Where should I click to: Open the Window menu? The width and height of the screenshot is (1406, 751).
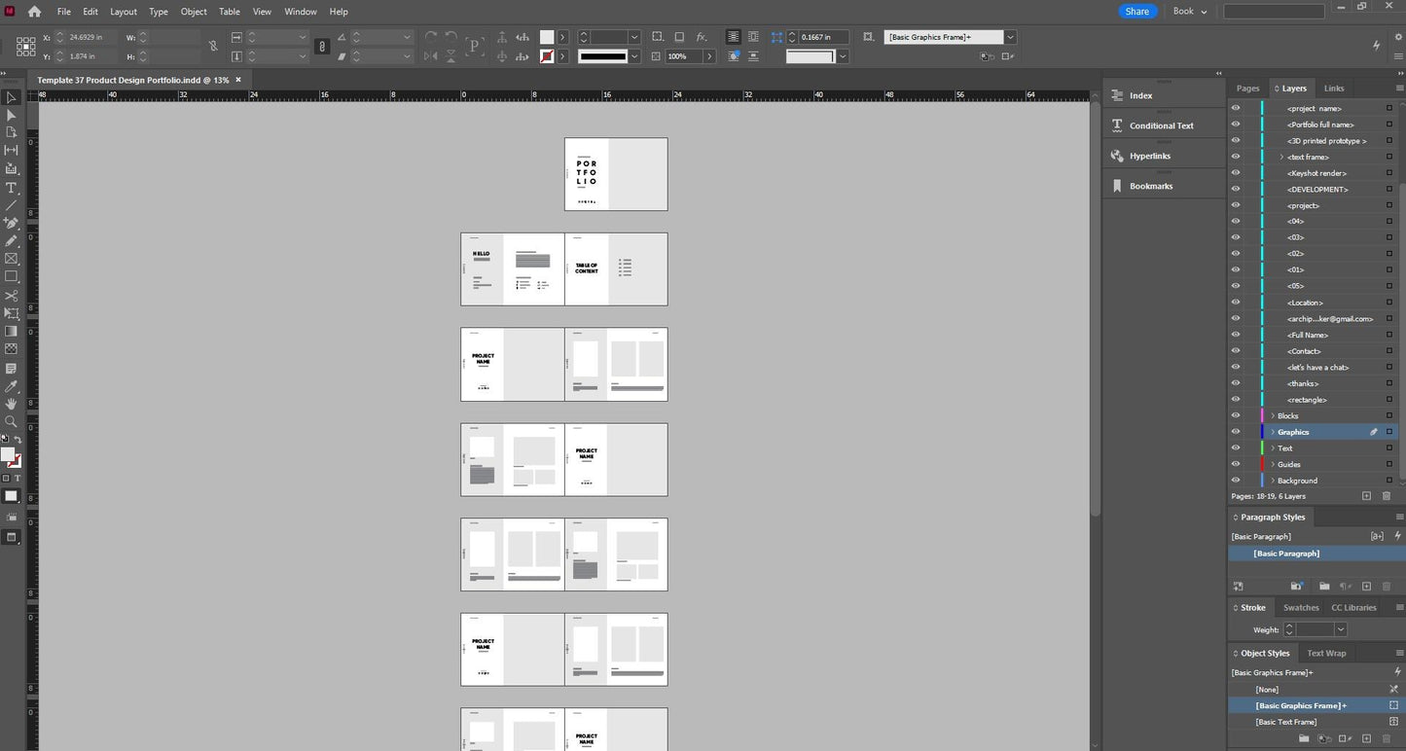pyautogui.click(x=300, y=12)
